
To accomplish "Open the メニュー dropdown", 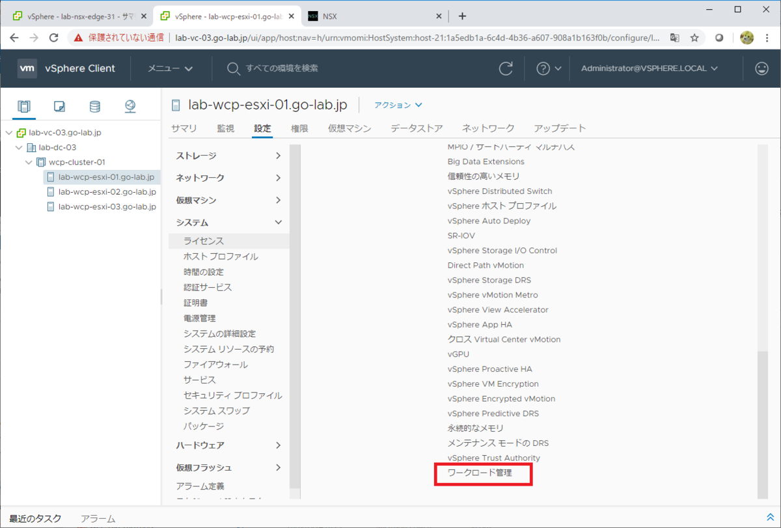I will (170, 68).
